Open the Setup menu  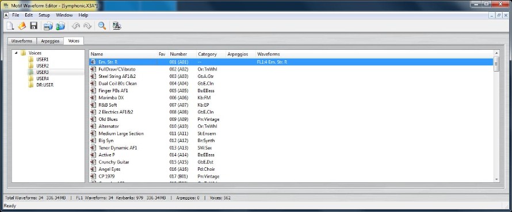pos(44,15)
